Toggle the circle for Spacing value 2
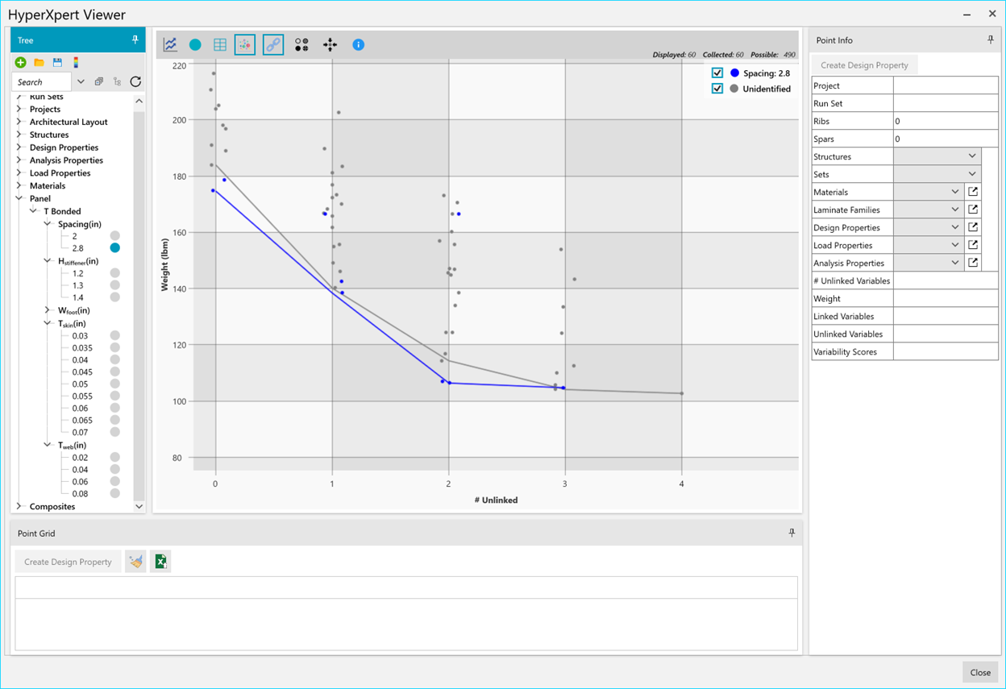1006x689 pixels. point(115,236)
